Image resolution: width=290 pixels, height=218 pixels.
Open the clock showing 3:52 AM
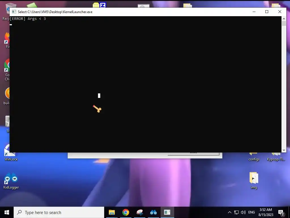[266, 212]
